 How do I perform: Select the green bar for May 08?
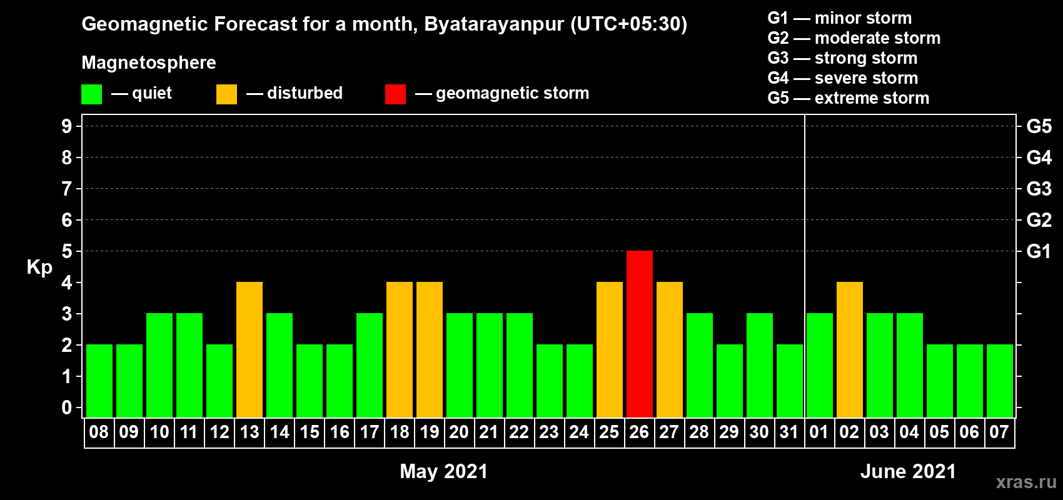click(99, 381)
